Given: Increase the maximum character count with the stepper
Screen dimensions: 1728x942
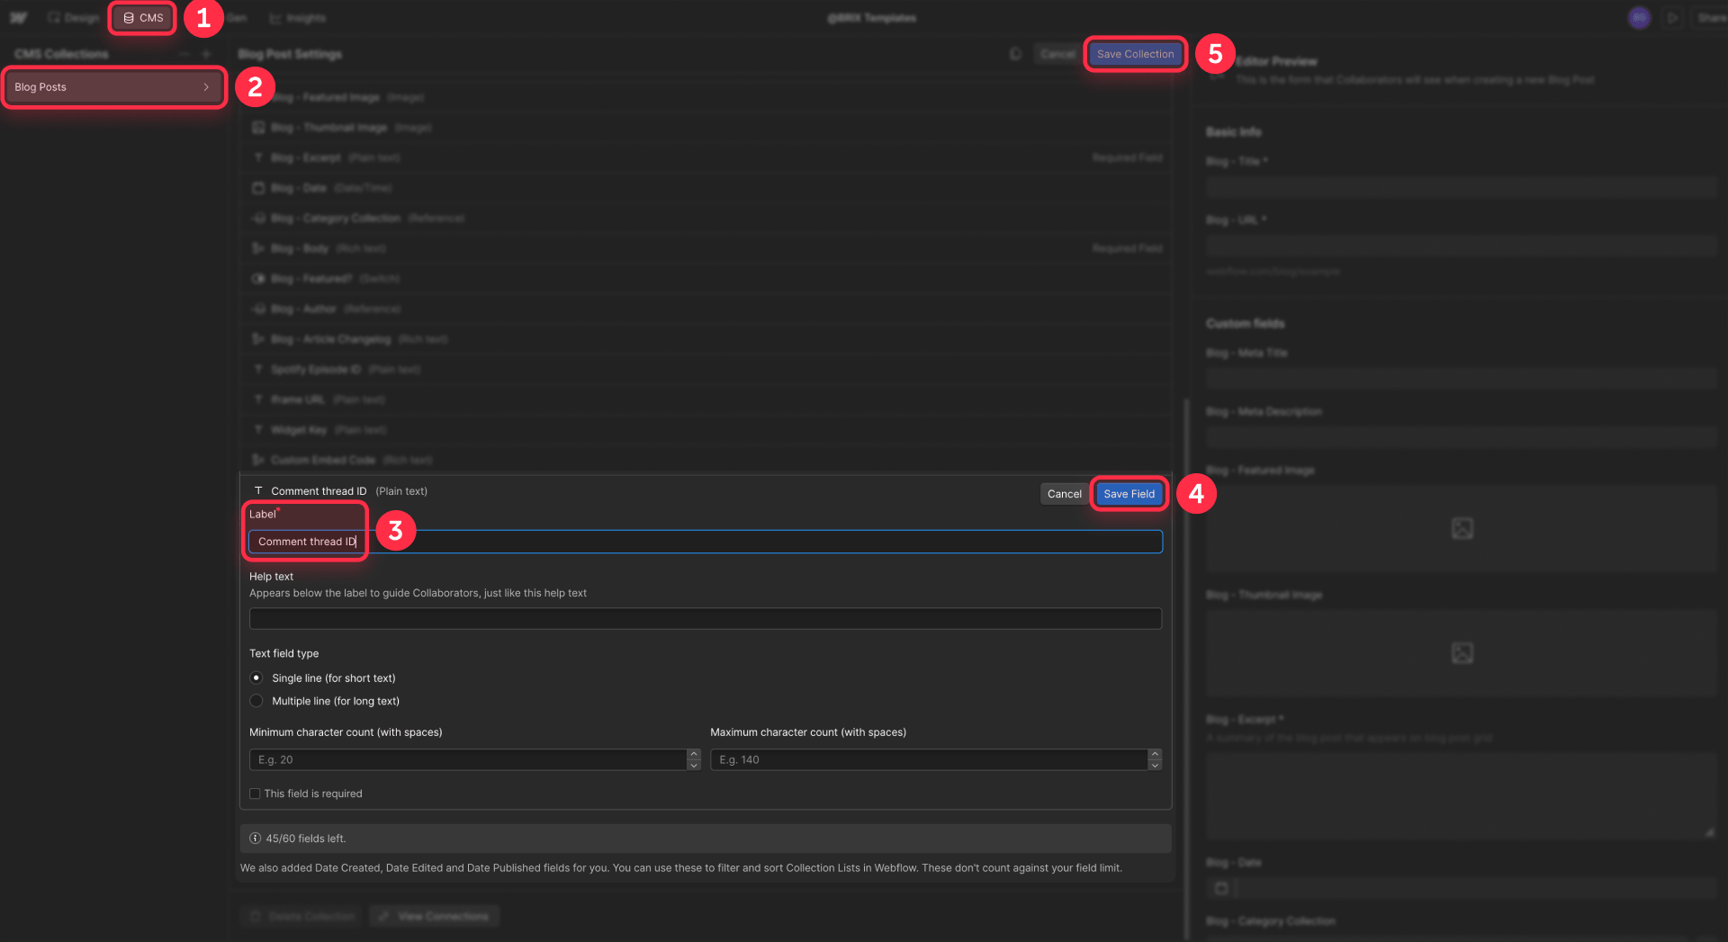Looking at the screenshot, I should (1155, 755).
